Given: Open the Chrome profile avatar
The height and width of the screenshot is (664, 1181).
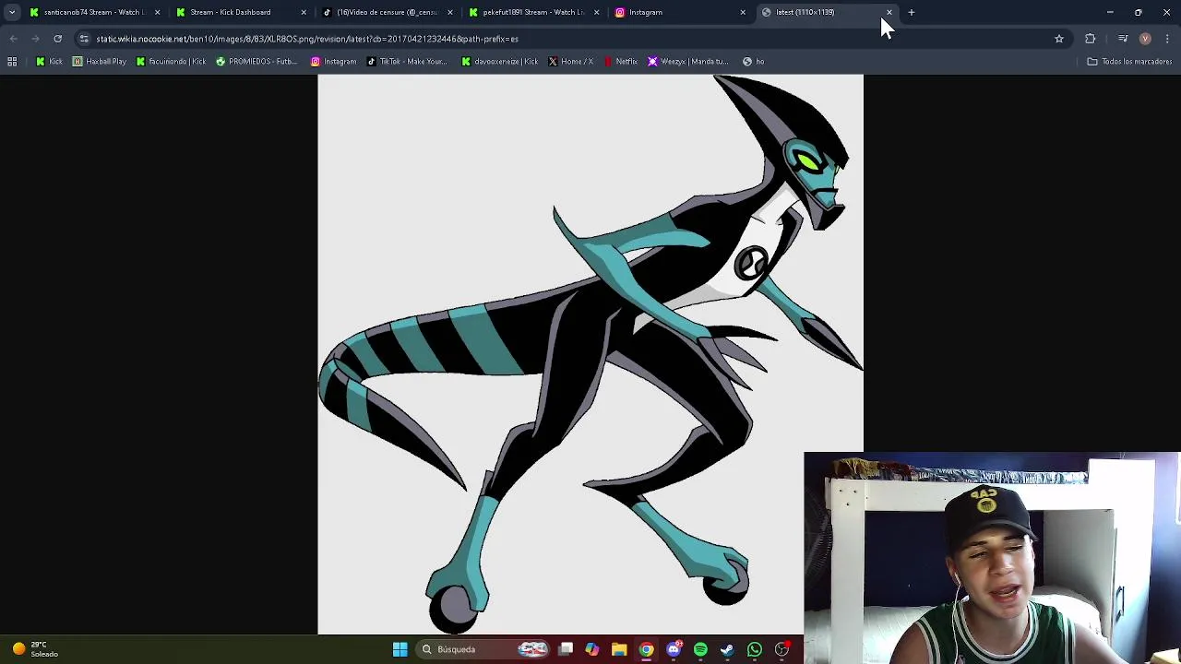Looking at the screenshot, I should 1145,39.
